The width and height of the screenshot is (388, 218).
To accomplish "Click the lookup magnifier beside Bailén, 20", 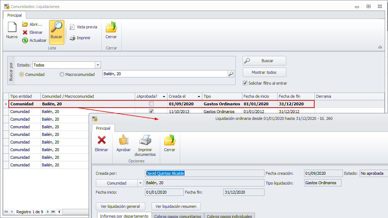I will tap(231, 74).
